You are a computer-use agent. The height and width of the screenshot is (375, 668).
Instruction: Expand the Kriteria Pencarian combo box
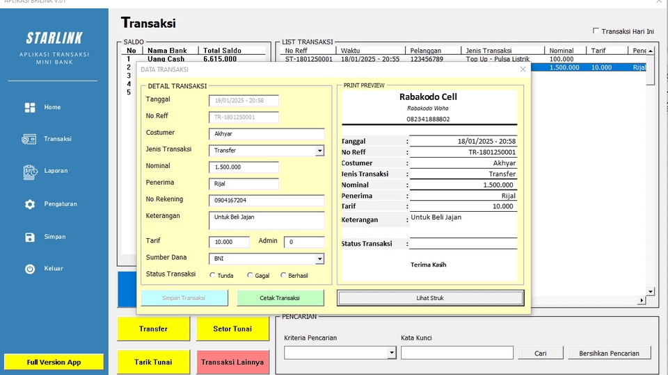point(391,353)
